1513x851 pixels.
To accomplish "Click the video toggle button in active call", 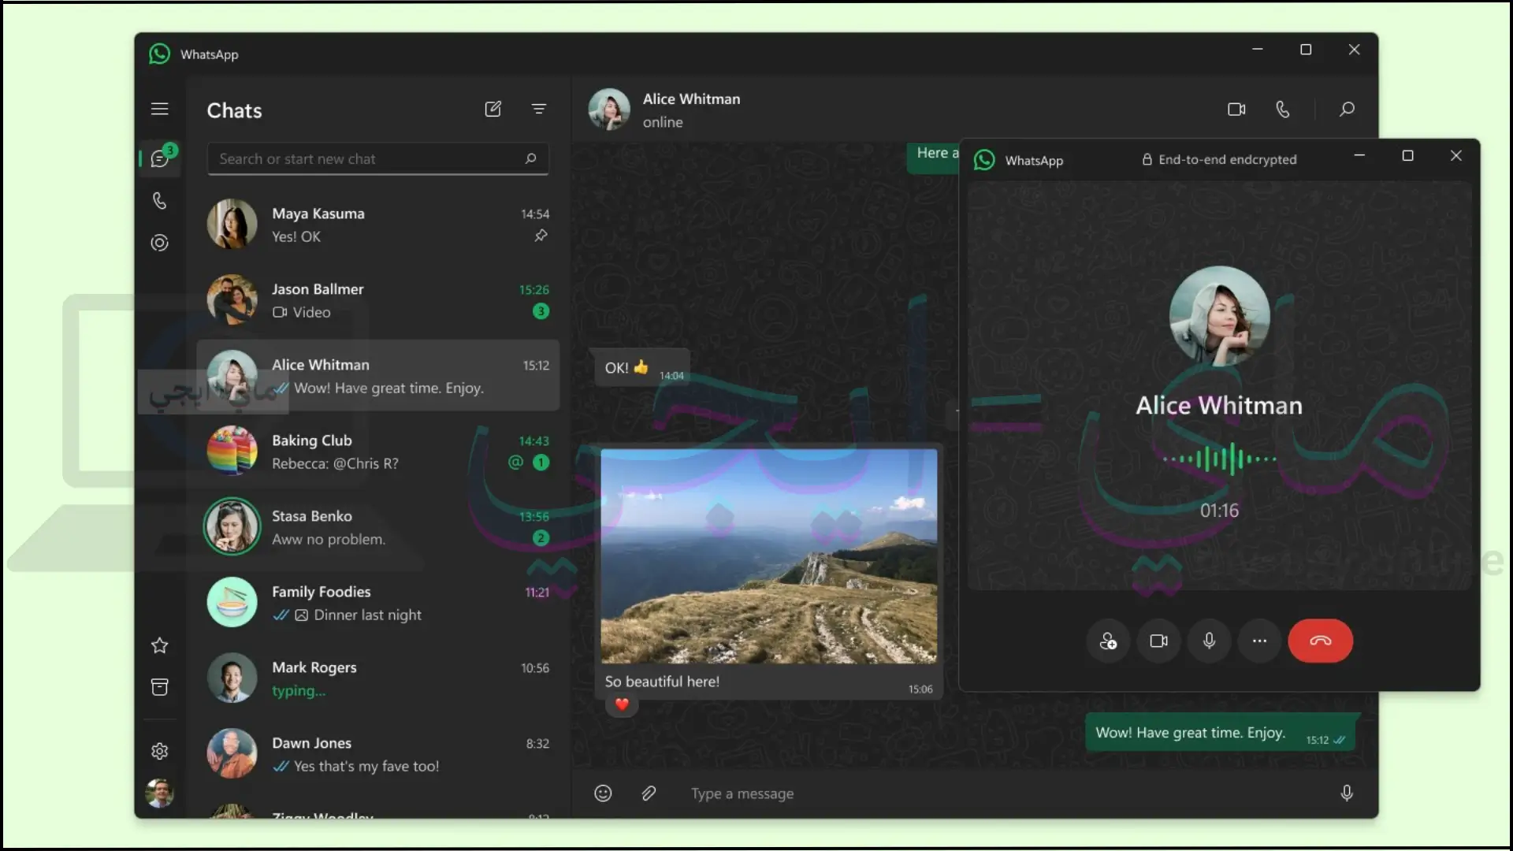I will coord(1158,640).
